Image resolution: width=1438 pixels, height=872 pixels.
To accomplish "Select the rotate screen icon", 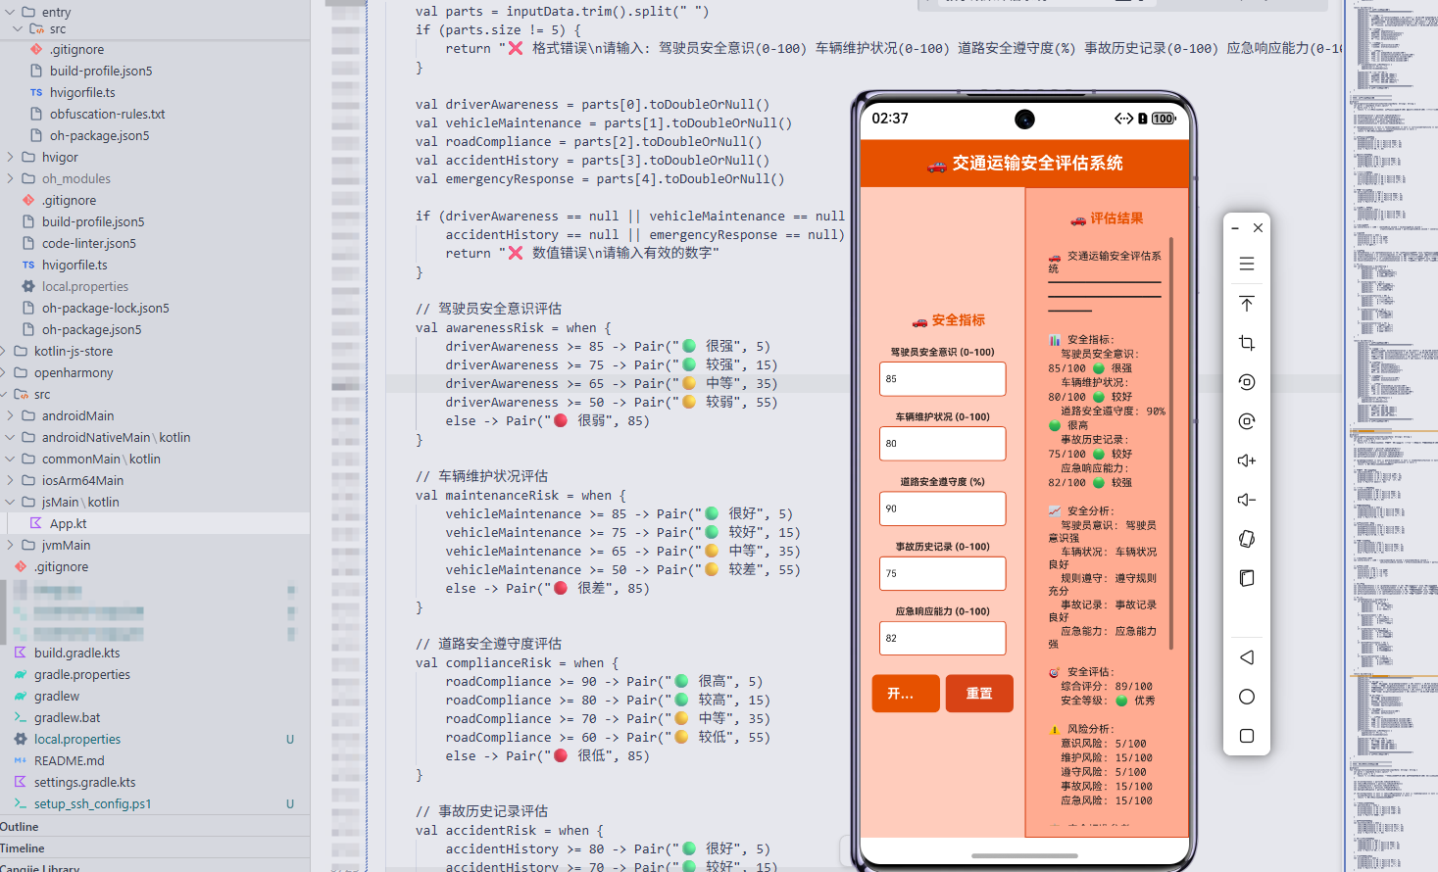I will click(1246, 382).
